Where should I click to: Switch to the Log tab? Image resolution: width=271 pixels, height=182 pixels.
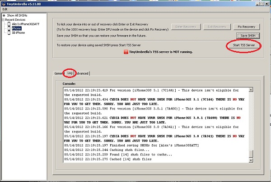point(70,73)
